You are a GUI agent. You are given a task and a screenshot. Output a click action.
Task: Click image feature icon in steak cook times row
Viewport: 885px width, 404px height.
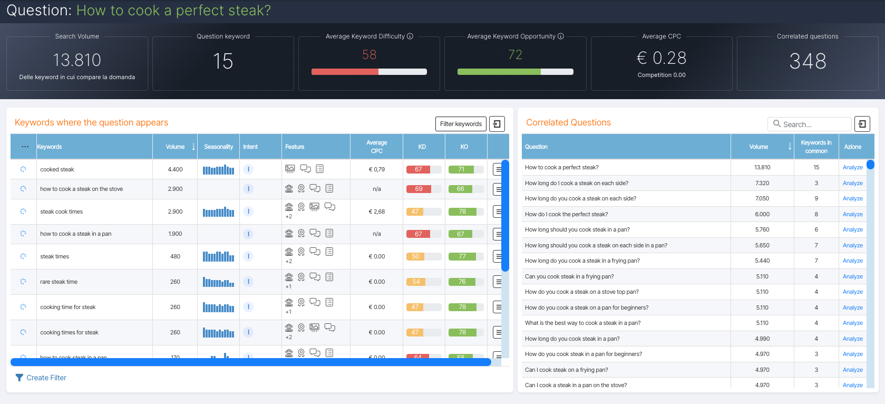315,206
